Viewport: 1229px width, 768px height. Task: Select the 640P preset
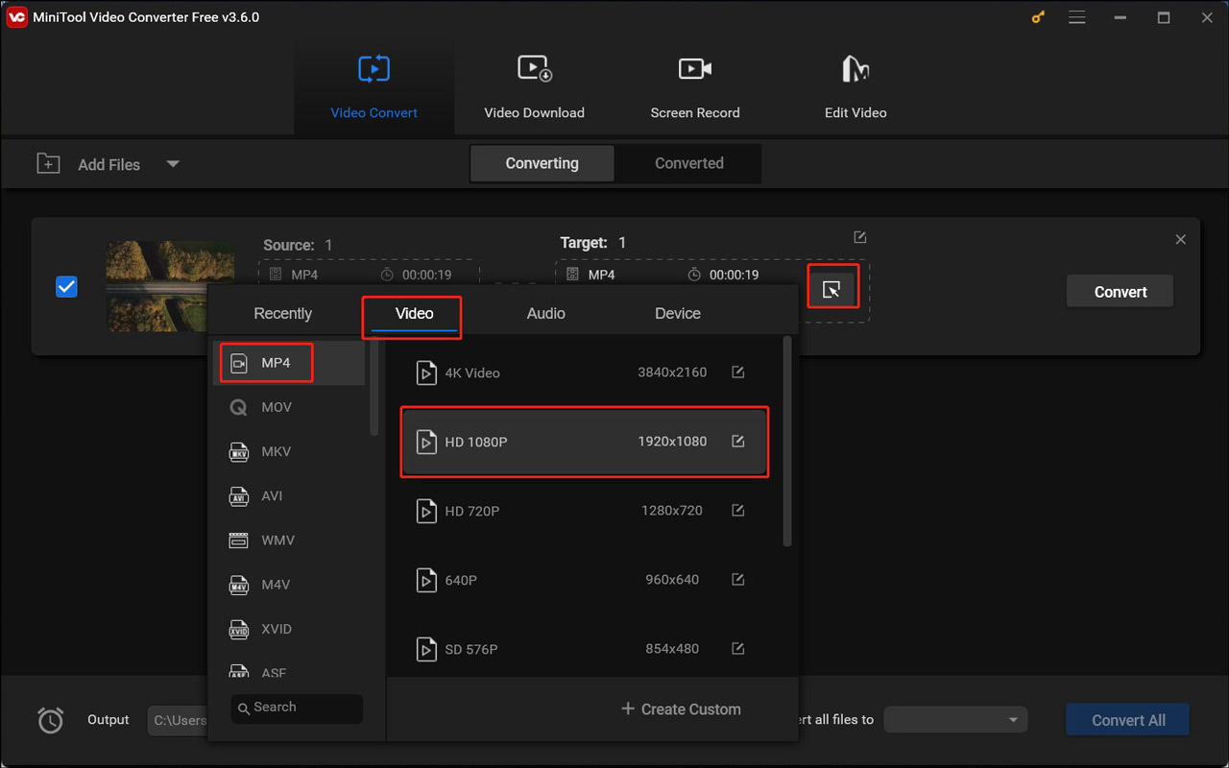click(584, 580)
